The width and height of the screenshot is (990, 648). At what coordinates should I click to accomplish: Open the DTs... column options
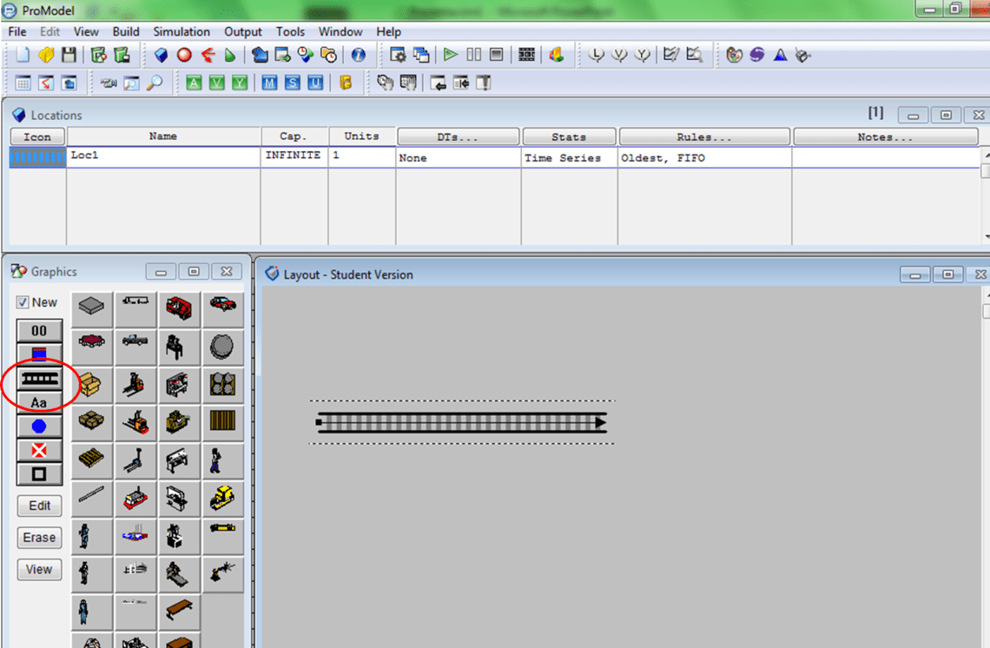click(x=458, y=137)
